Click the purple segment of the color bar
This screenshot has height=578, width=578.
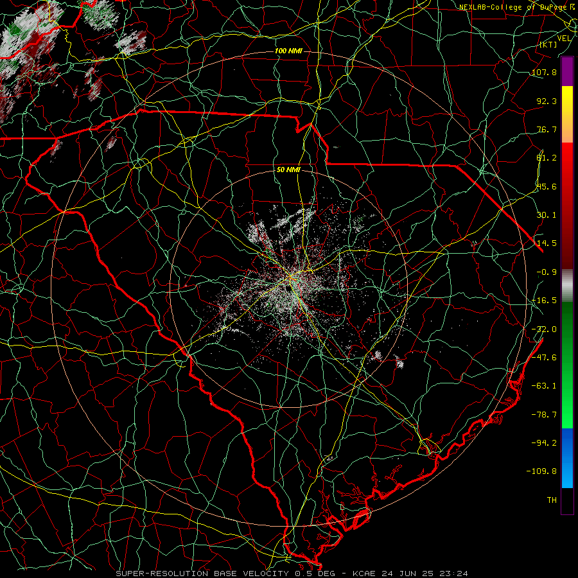[x=567, y=72]
